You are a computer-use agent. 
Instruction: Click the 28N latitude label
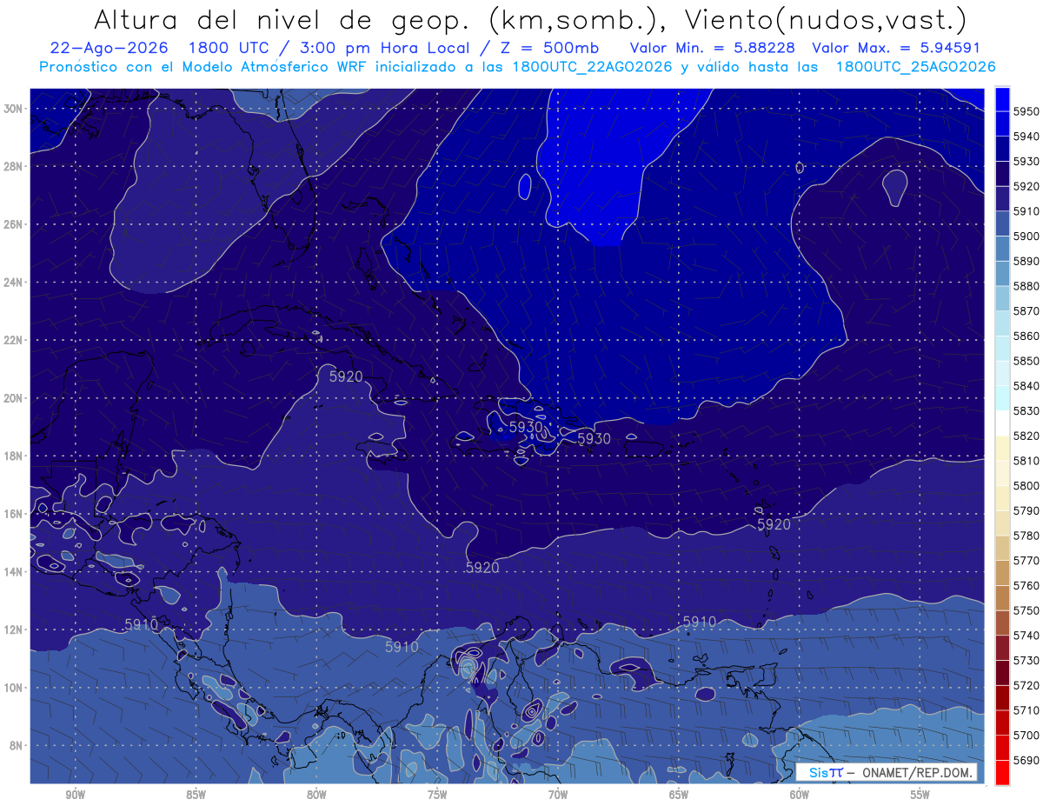click(13, 166)
